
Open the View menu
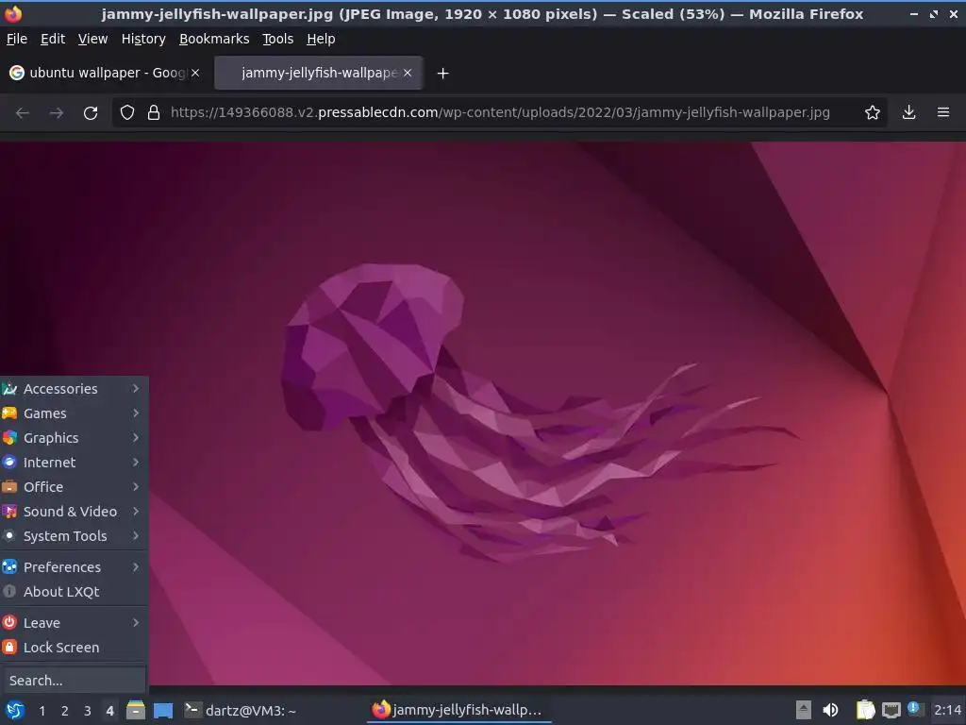pos(92,39)
